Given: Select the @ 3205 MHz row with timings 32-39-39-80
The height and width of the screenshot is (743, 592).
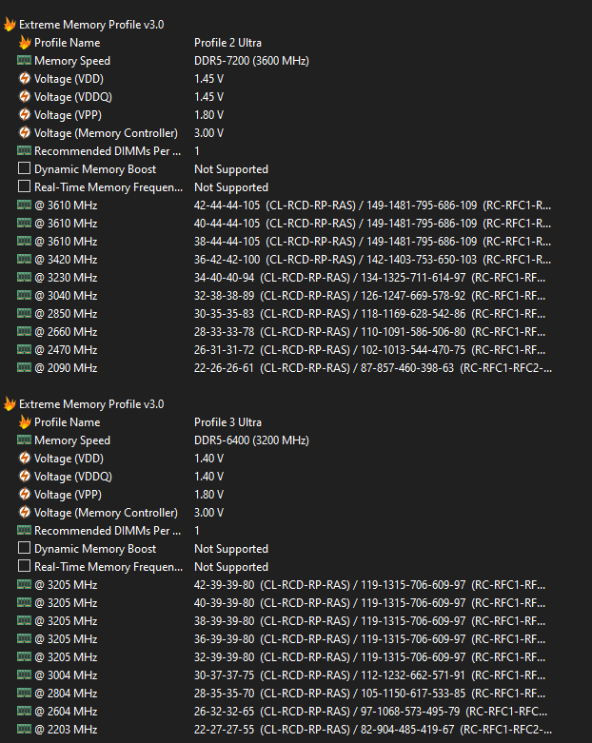Looking at the screenshot, I should (x=282, y=656).
